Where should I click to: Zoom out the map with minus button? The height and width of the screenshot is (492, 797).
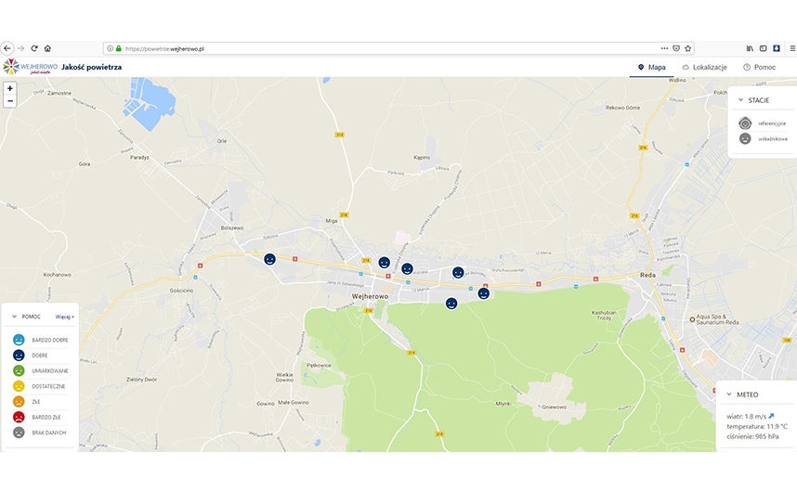tap(9, 100)
